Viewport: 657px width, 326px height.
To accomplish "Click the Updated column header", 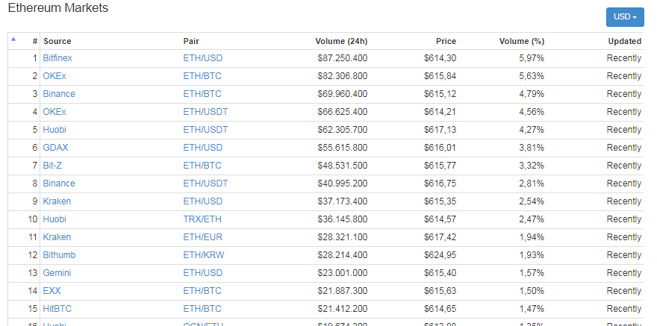I will click(x=624, y=41).
